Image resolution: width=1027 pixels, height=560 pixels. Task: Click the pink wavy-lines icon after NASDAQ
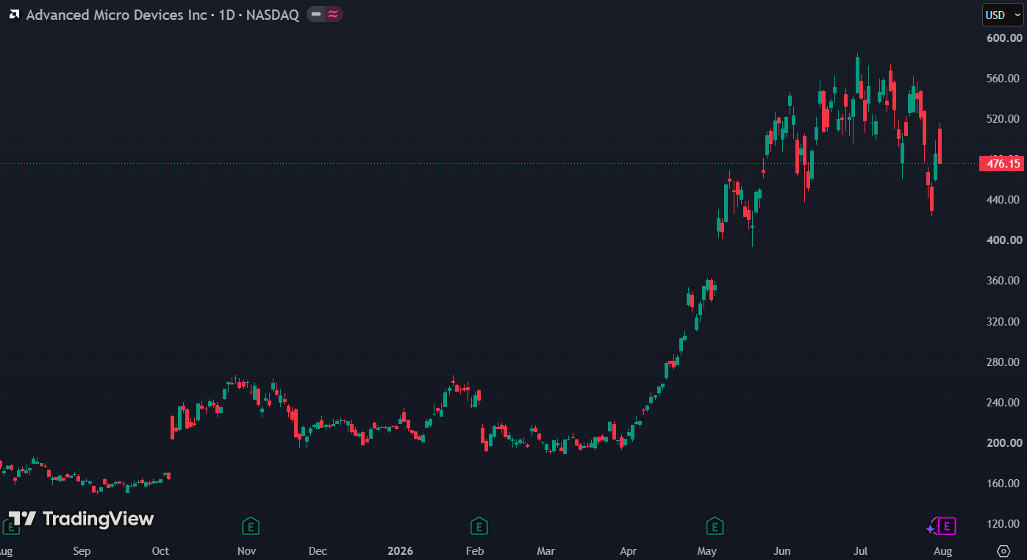click(333, 14)
